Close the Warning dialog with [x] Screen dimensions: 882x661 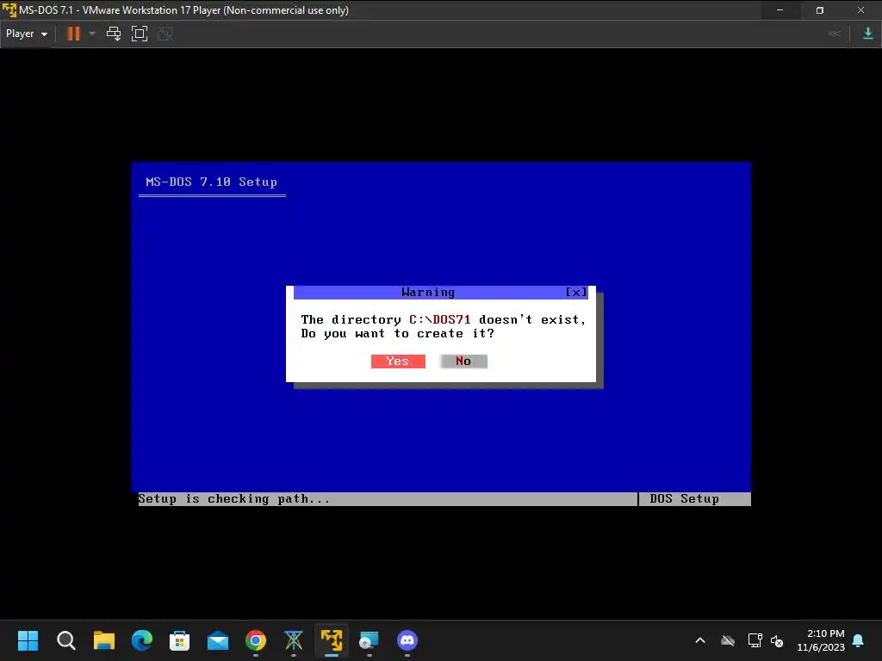click(576, 292)
